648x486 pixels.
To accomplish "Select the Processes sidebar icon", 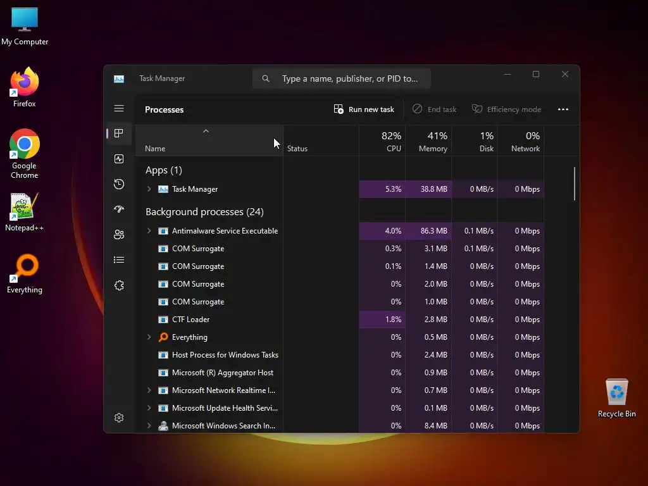I will tap(119, 134).
